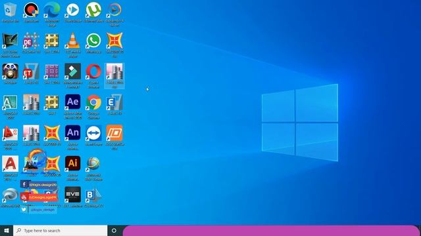Screen dimensions: 421x236
Task: Click the Type here to search box
Action: click(60, 230)
